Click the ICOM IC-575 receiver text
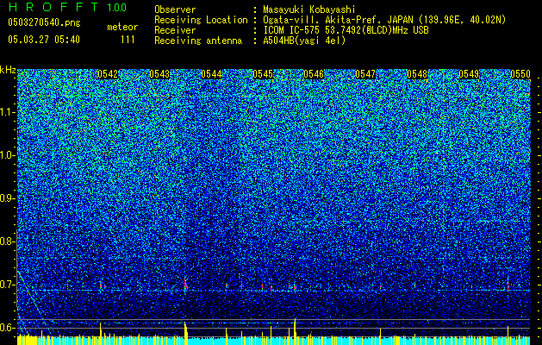This screenshot has width=542, height=345. tap(346, 30)
